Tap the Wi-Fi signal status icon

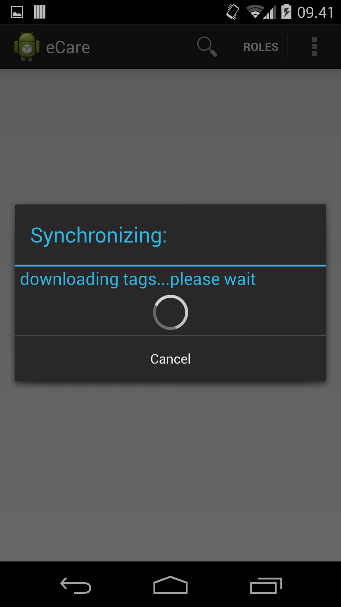coord(255,12)
